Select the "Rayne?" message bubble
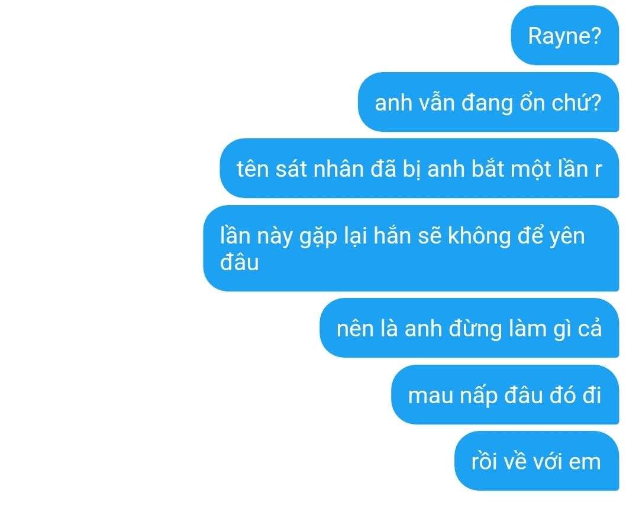The height and width of the screenshot is (506, 639). click(565, 35)
